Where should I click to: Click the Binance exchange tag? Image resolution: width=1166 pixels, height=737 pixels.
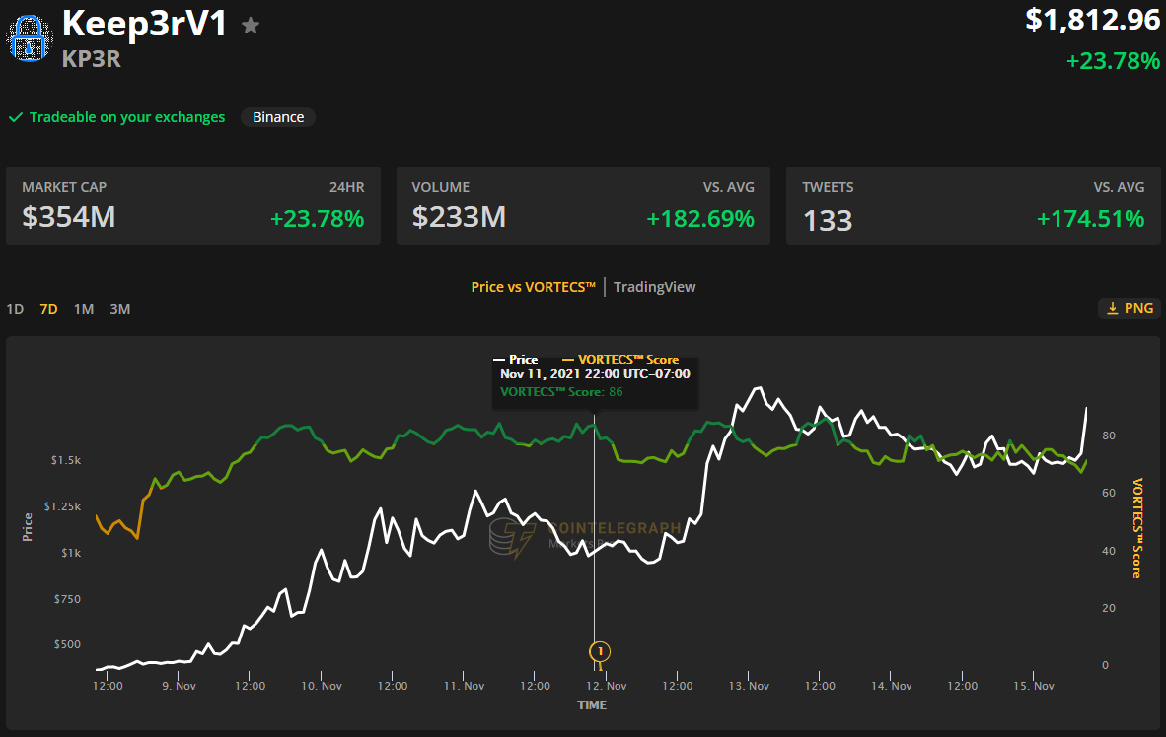[x=278, y=117]
